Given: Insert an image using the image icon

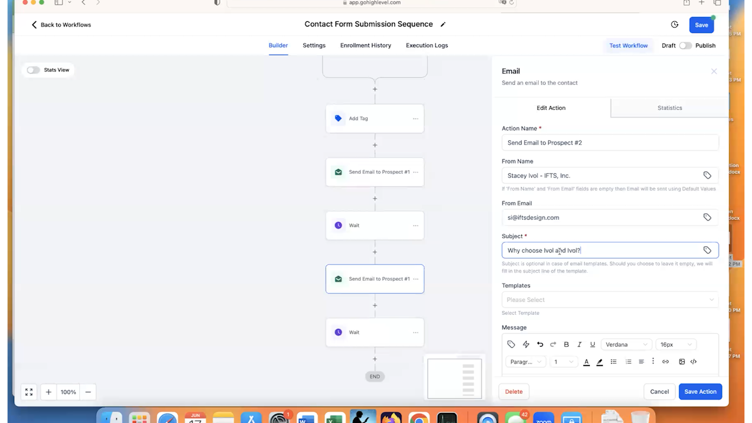Looking at the screenshot, I should pos(681,361).
